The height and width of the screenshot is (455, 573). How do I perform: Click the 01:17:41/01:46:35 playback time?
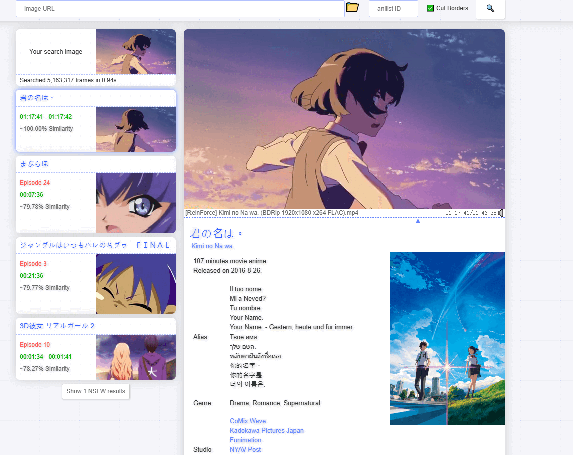(x=471, y=213)
